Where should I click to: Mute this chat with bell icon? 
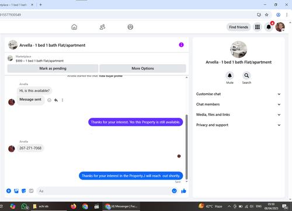(x=230, y=76)
